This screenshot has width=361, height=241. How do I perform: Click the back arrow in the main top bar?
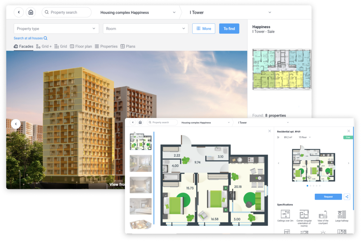click(x=19, y=12)
